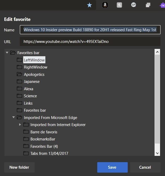Select the Alexa folder
The width and height of the screenshot is (165, 176).
pyautogui.click(x=28, y=89)
